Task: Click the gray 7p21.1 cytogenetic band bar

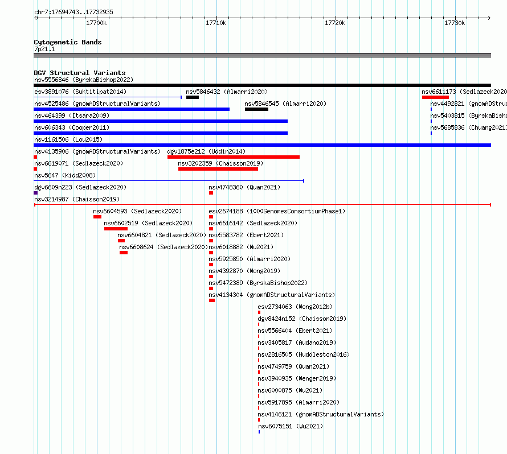Action: 262,55
